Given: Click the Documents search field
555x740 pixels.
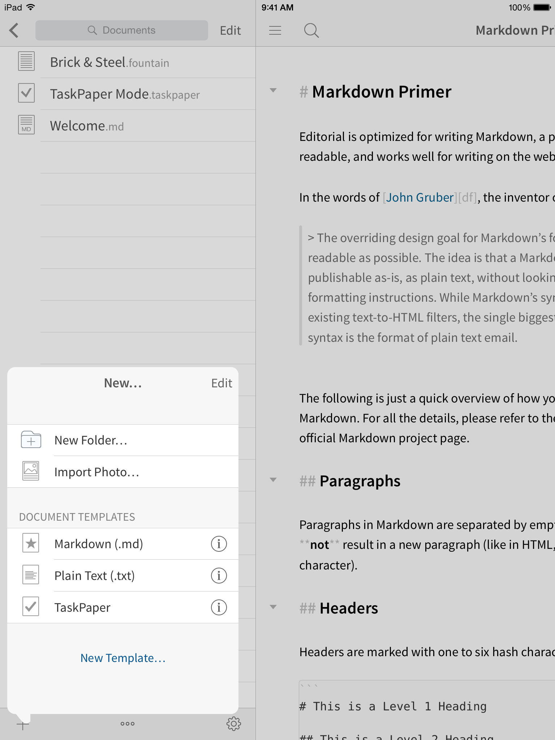Looking at the screenshot, I should [122, 30].
